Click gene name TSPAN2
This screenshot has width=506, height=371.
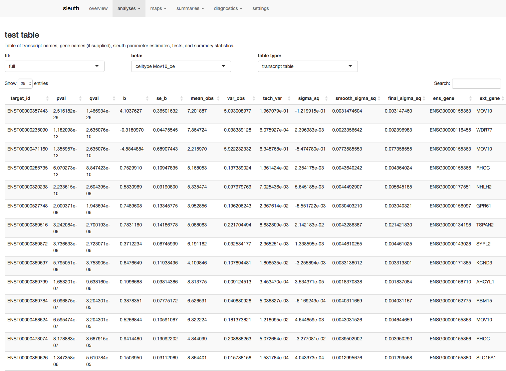(x=485, y=225)
